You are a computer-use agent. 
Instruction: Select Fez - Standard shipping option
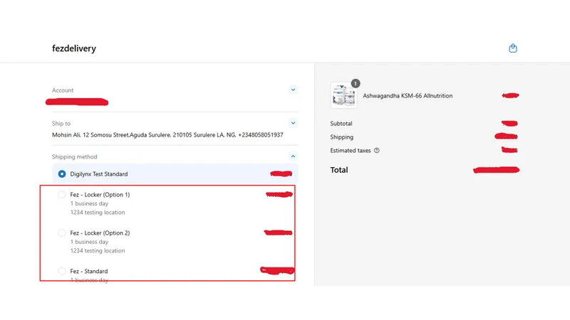[62, 271]
